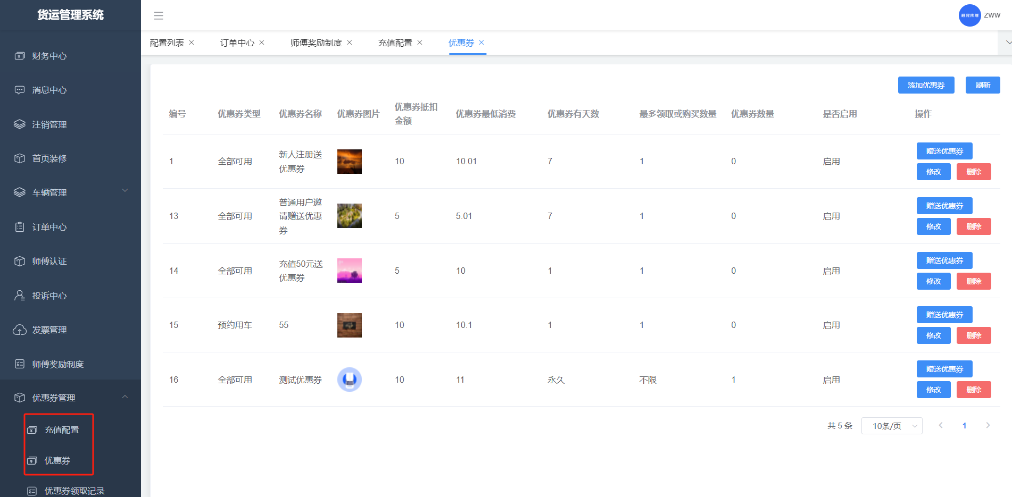
Task: Open the 新人注册送优惠券 coupon thumbnail
Action: click(x=350, y=162)
